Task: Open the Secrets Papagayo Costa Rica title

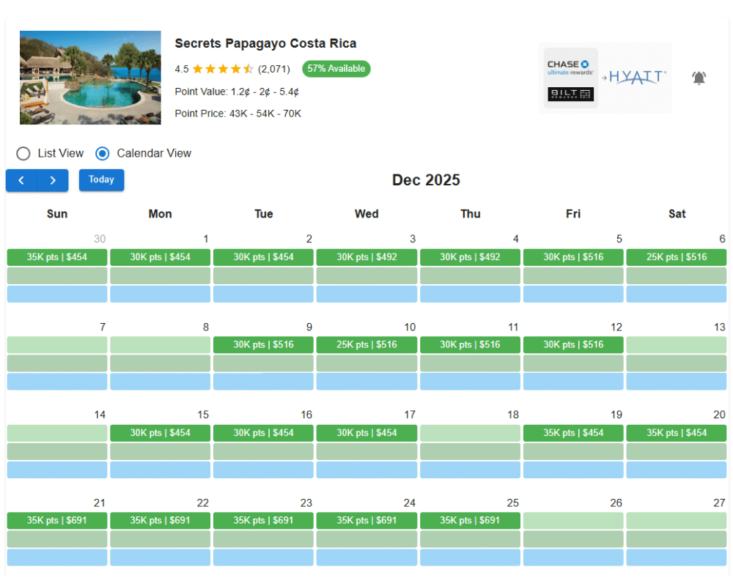Action: point(265,43)
